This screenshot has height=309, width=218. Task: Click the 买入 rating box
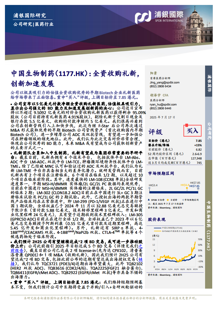pyautogui.click(x=192, y=131)
